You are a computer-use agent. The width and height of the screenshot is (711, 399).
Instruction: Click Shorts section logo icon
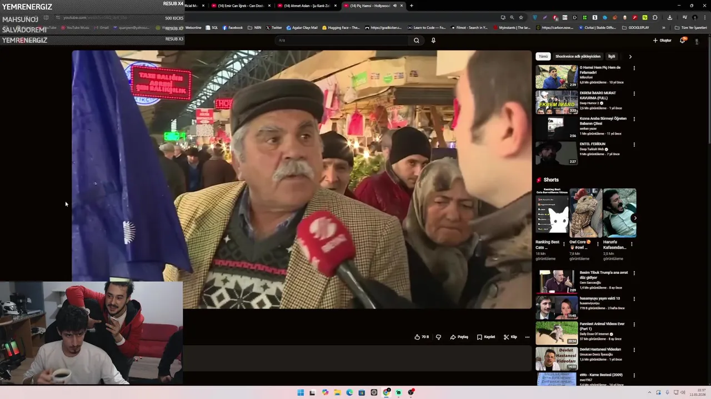tap(539, 180)
